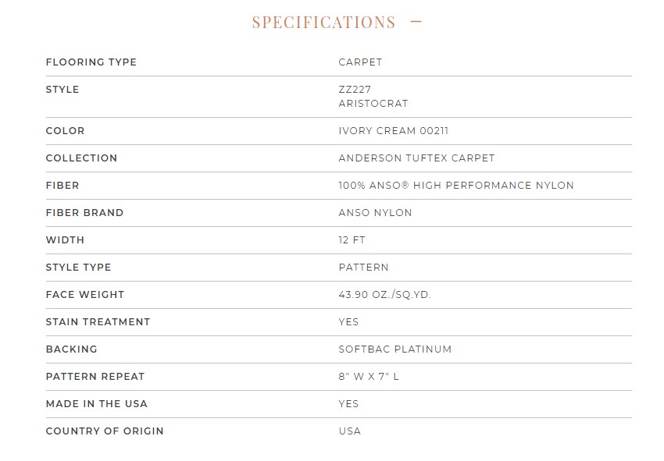Click the Face Weight row label

pyautogui.click(x=84, y=295)
